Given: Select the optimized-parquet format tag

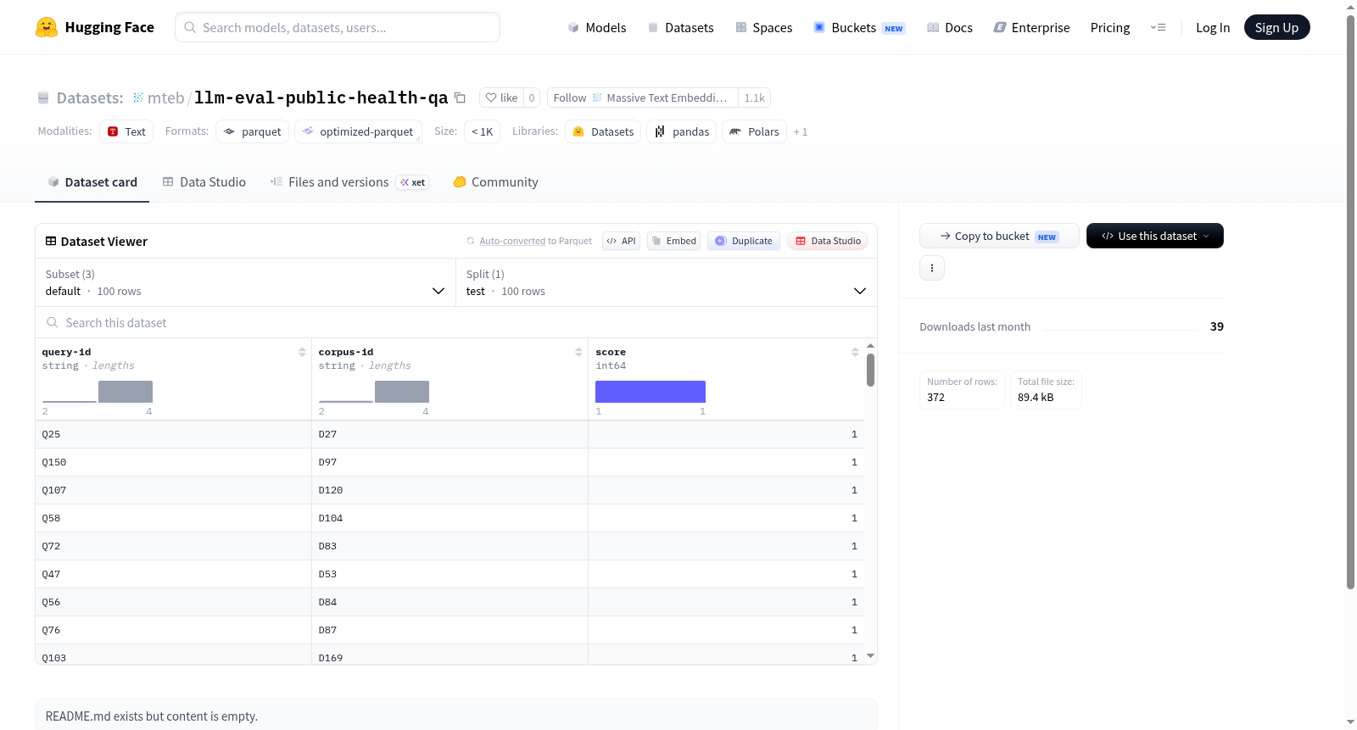Looking at the screenshot, I should pos(358,131).
